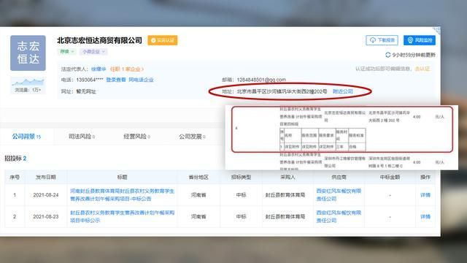
Task: Click the 登录查看 phone link
Action: pyautogui.click(x=115, y=80)
